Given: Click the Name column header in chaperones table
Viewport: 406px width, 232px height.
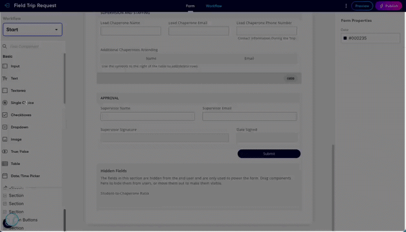Looking at the screenshot, I should 151,58.
